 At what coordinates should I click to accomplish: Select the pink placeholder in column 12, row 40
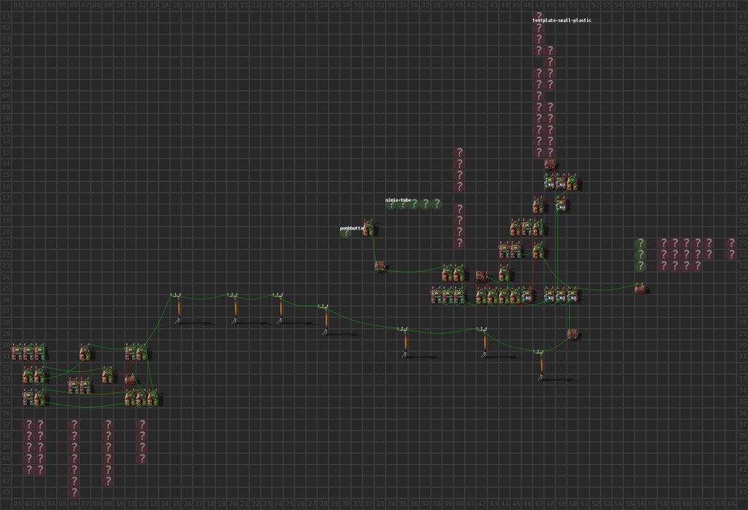[x=142, y=458]
